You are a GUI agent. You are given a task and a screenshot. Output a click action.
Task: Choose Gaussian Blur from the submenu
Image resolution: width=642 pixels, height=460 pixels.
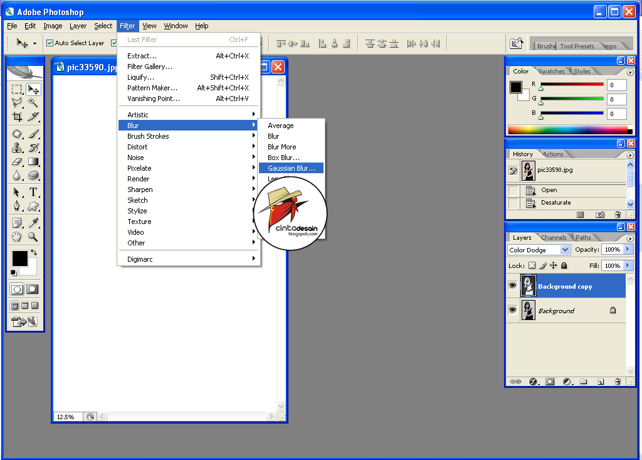point(291,168)
